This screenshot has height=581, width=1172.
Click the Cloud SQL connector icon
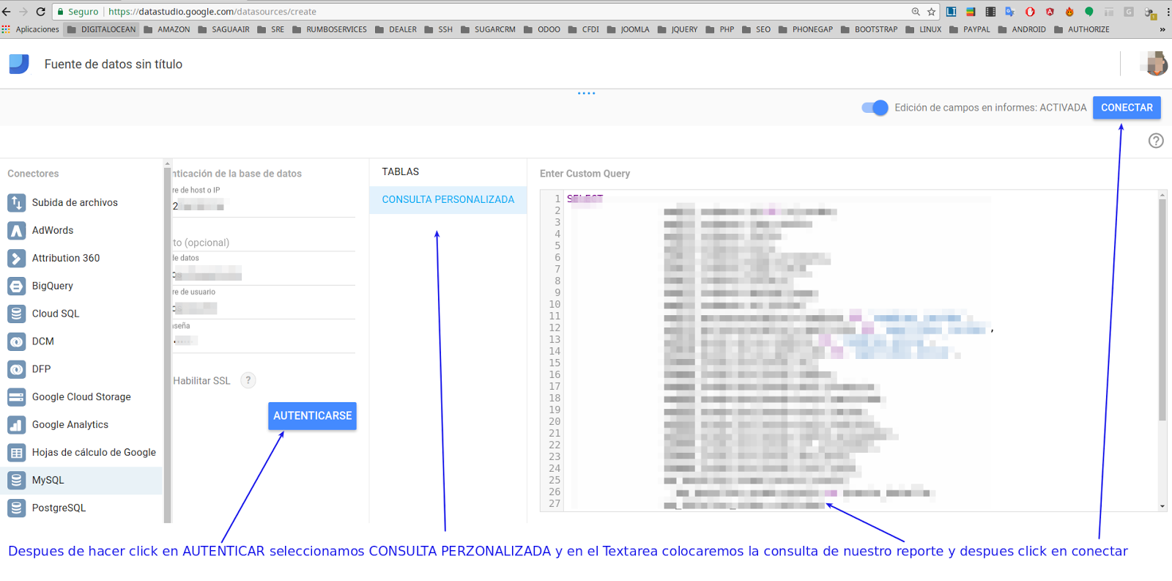pyautogui.click(x=16, y=314)
